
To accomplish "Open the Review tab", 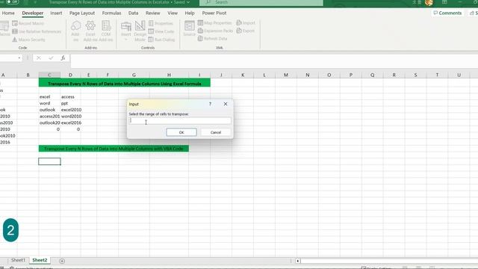I will point(152,13).
